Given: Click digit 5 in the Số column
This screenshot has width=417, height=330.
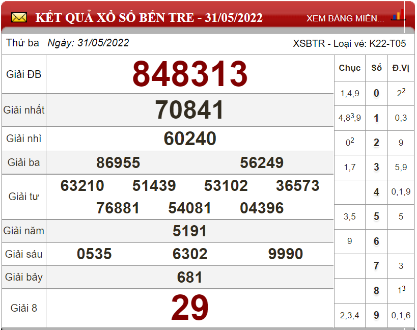Looking at the screenshot, I should point(376,216).
